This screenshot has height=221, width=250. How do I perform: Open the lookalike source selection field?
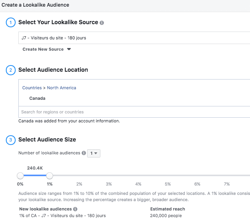[x=133, y=38]
